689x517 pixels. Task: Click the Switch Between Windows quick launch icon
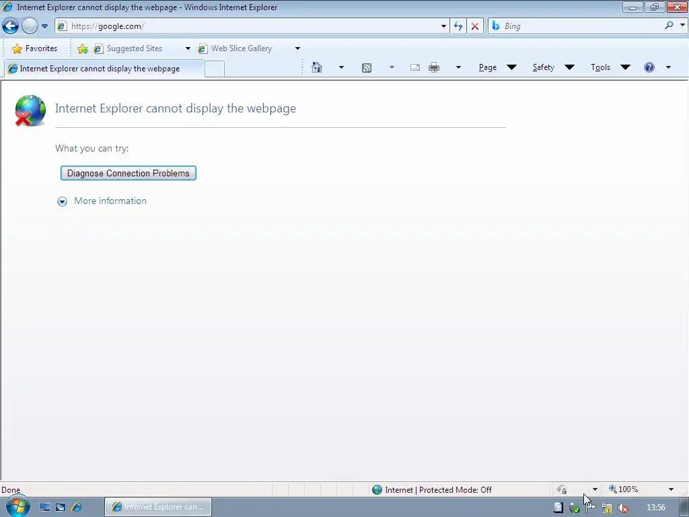[60, 508]
